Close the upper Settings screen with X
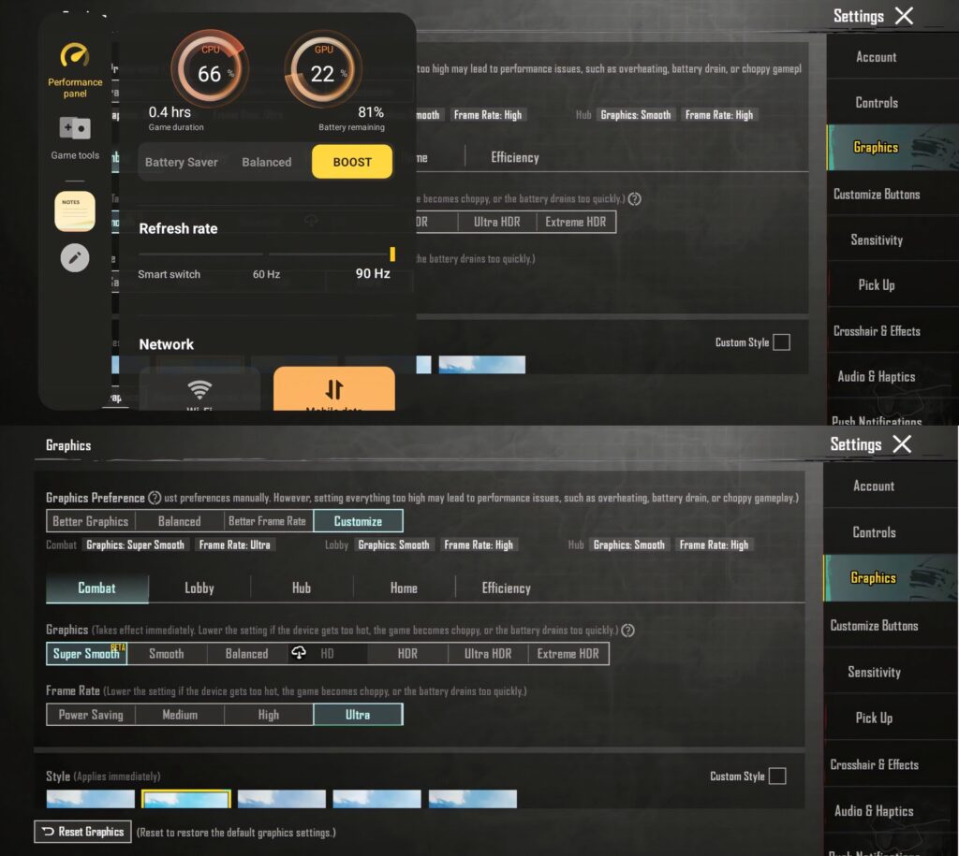 coord(904,16)
